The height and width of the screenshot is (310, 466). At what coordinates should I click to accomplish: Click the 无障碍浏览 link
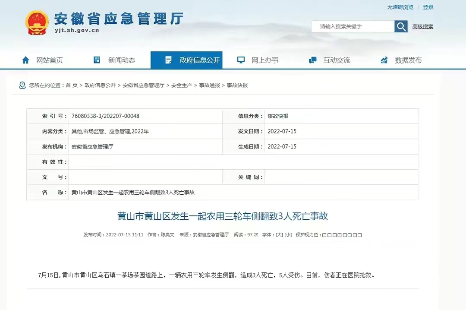click(400, 7)
